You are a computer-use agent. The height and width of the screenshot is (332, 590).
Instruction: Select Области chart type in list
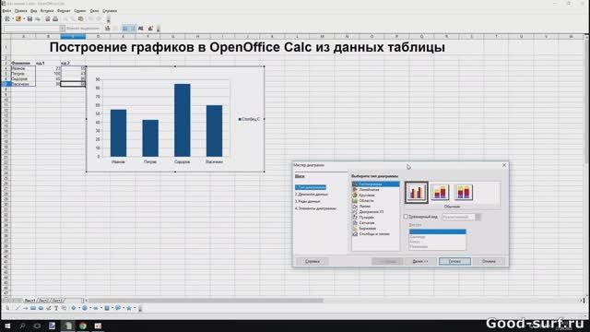coord(367,201)
